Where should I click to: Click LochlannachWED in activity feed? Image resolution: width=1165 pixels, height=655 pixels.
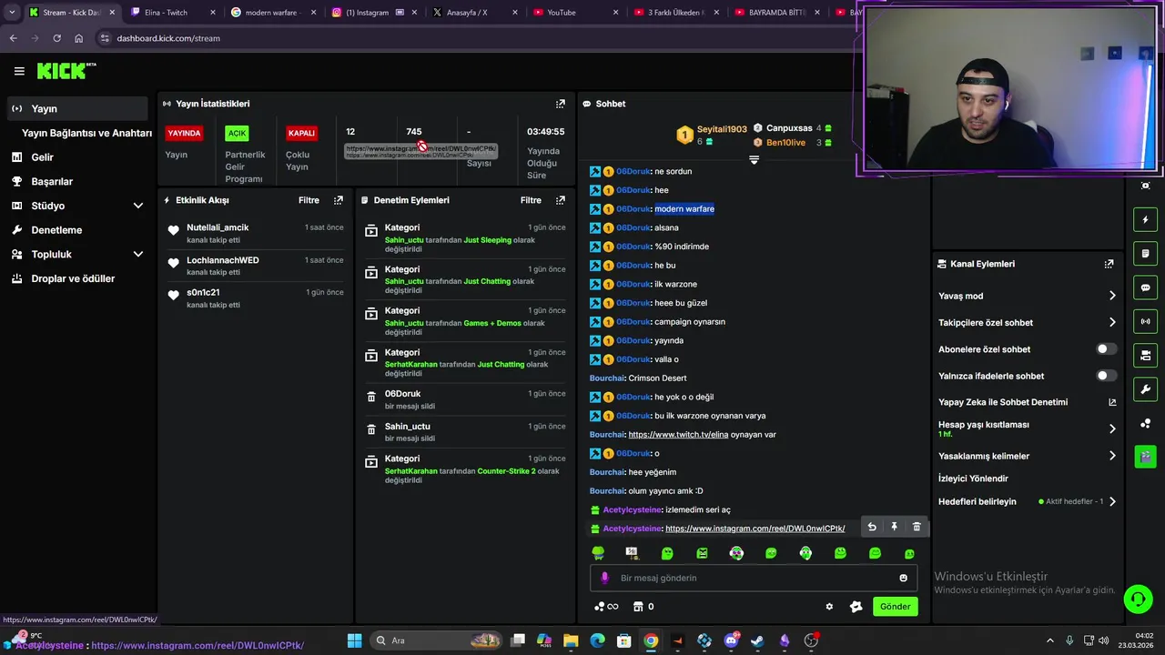(x=223, y=260)
